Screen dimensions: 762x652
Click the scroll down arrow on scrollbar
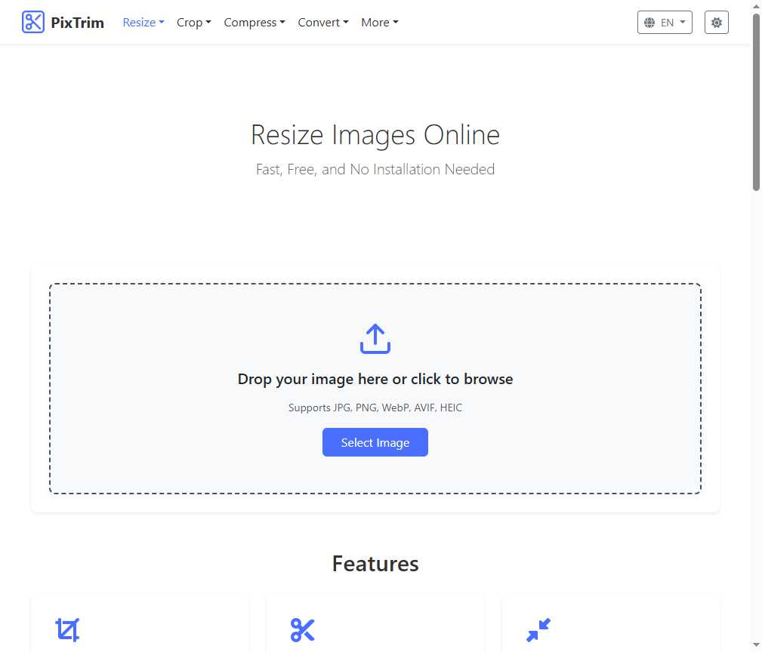(x=756, y=645)
